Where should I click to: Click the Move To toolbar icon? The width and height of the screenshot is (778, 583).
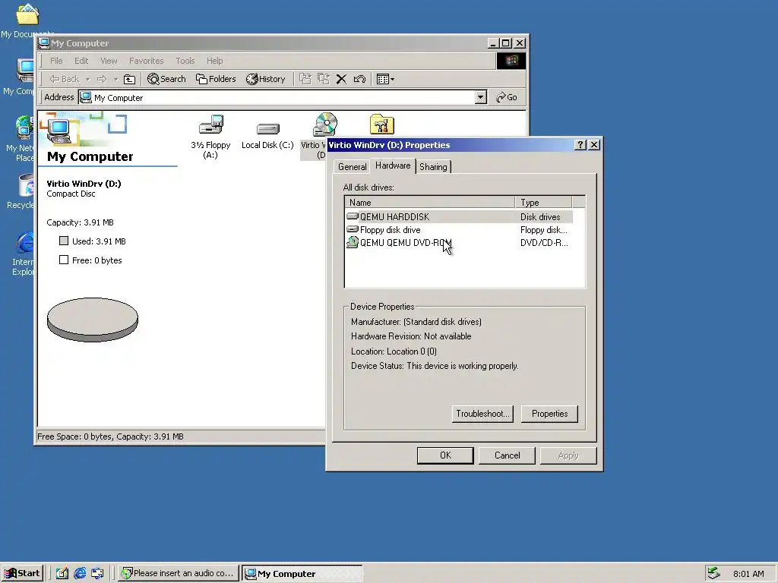305,79
